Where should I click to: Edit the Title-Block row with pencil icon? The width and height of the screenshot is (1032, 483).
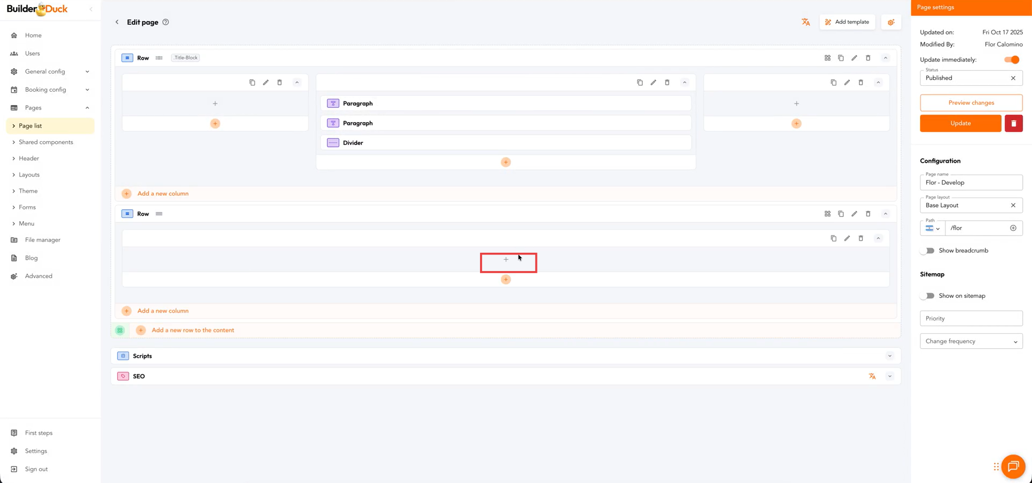point(854,58)
